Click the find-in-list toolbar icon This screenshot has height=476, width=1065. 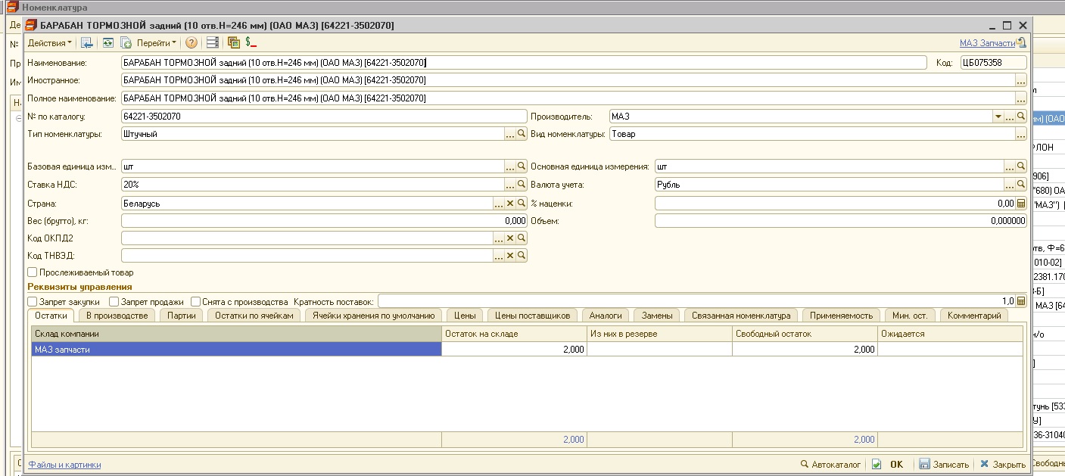point(86,43)
